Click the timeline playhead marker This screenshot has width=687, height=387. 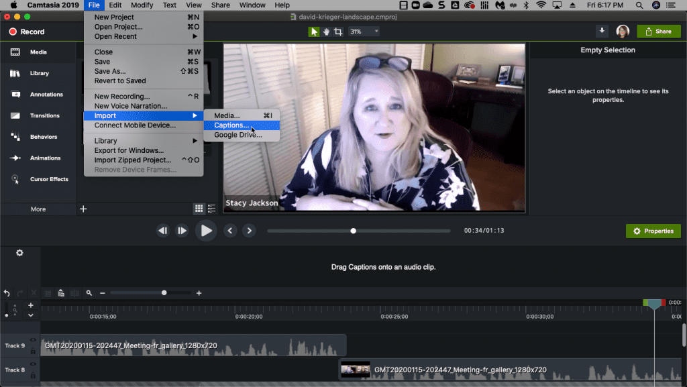point(654,305)
